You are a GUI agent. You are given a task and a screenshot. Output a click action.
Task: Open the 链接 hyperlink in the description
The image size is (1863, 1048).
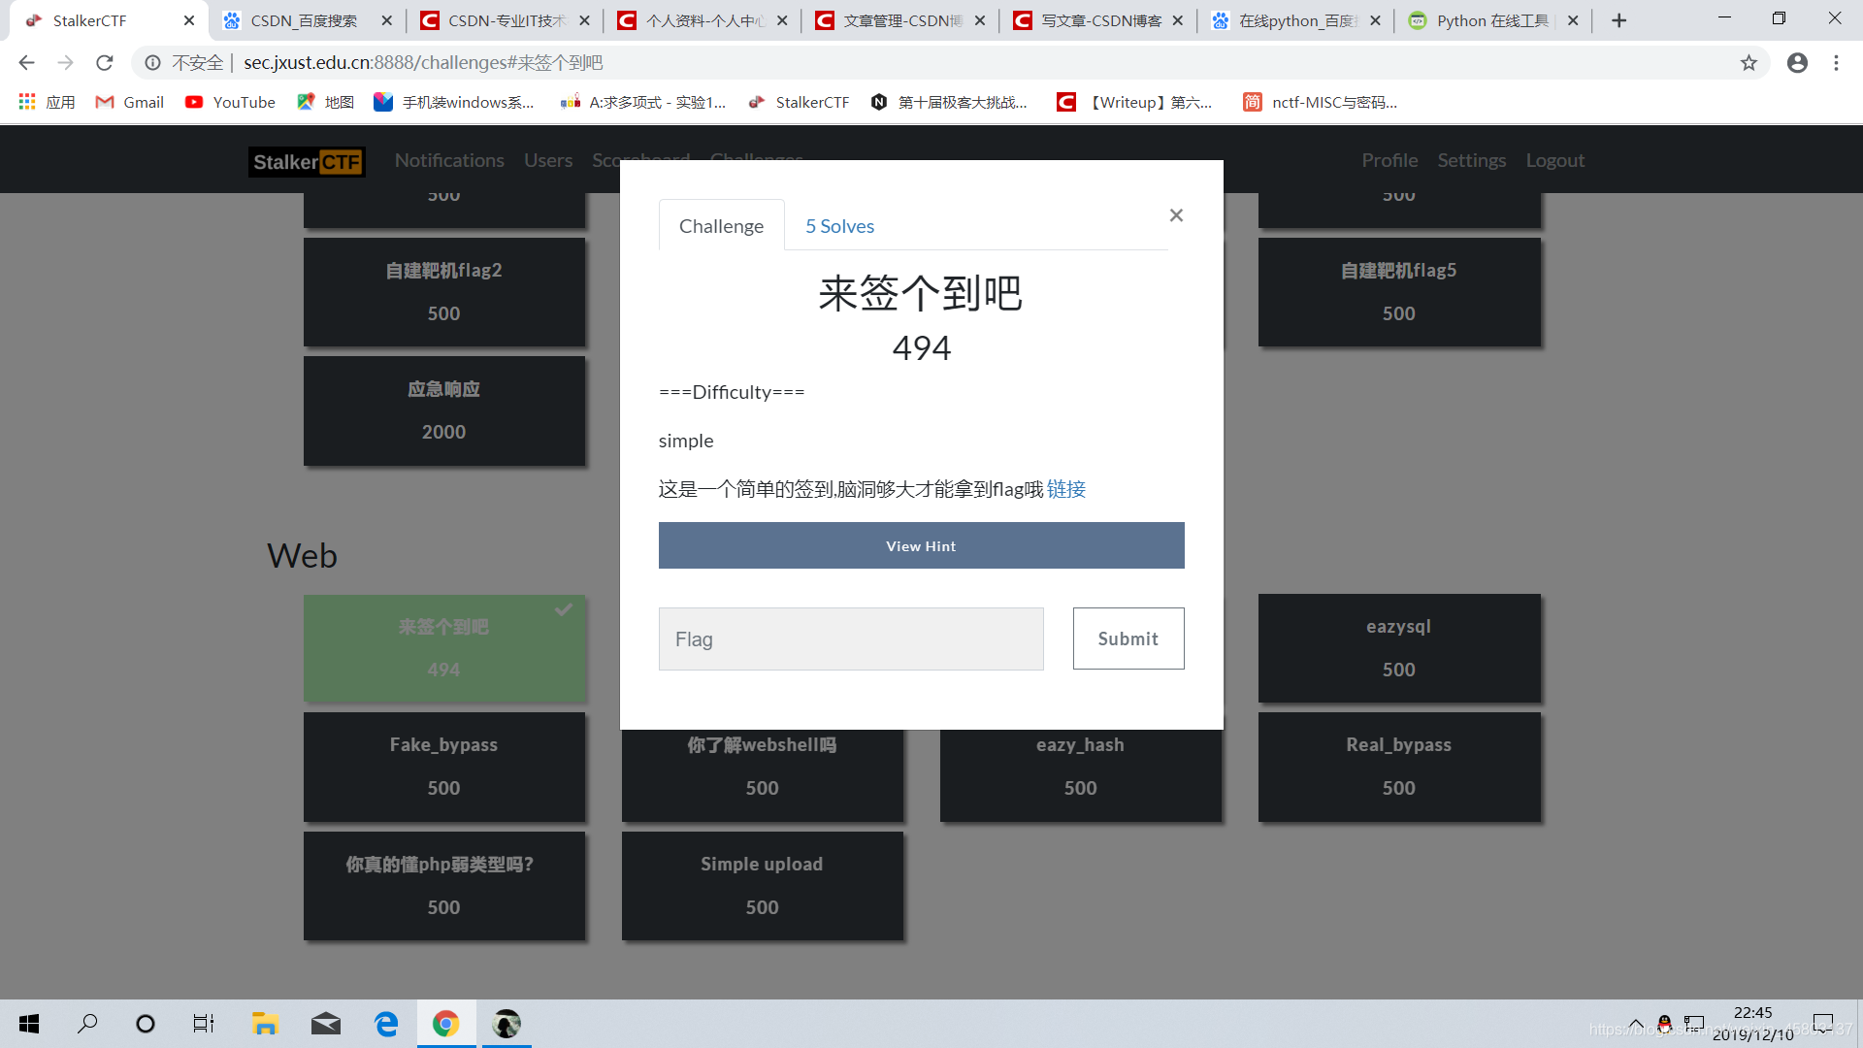pos(1065,489)
